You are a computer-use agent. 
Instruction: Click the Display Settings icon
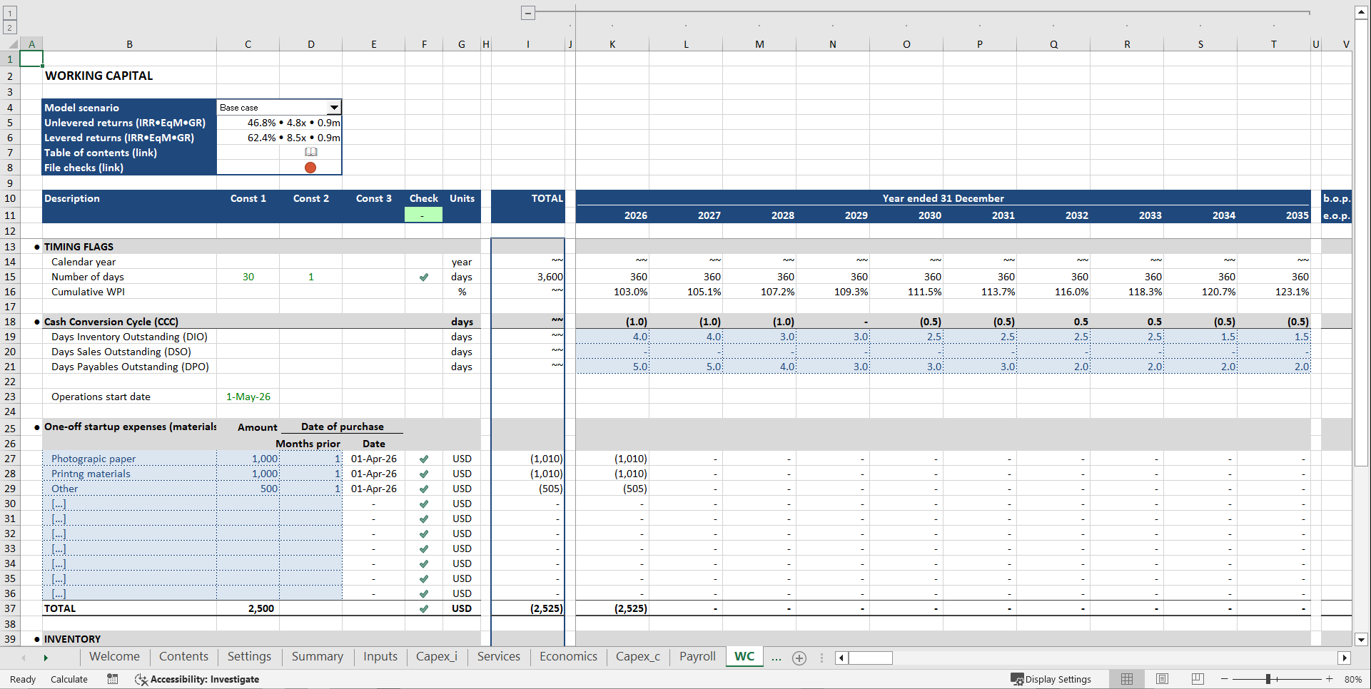tap(1016, 678)
